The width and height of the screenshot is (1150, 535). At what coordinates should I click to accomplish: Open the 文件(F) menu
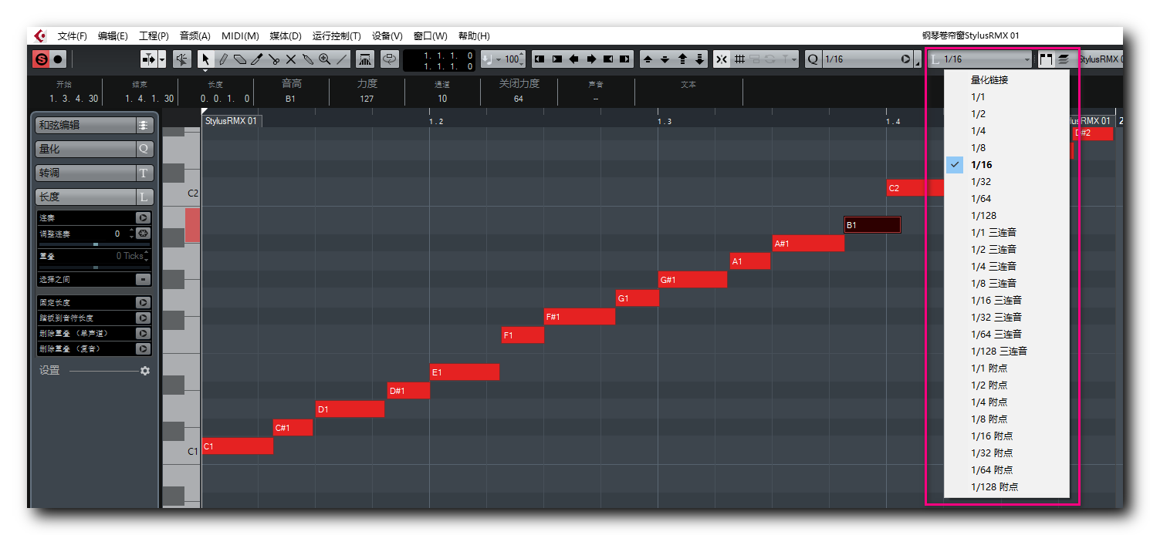tap(72, 36)
